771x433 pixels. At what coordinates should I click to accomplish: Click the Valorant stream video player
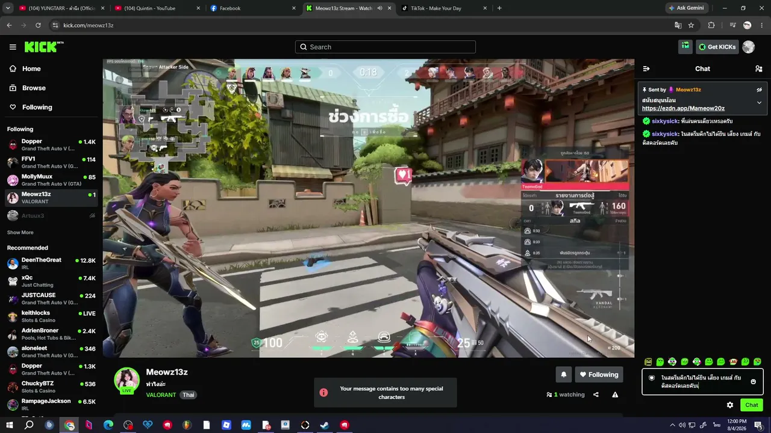(369, 208)
